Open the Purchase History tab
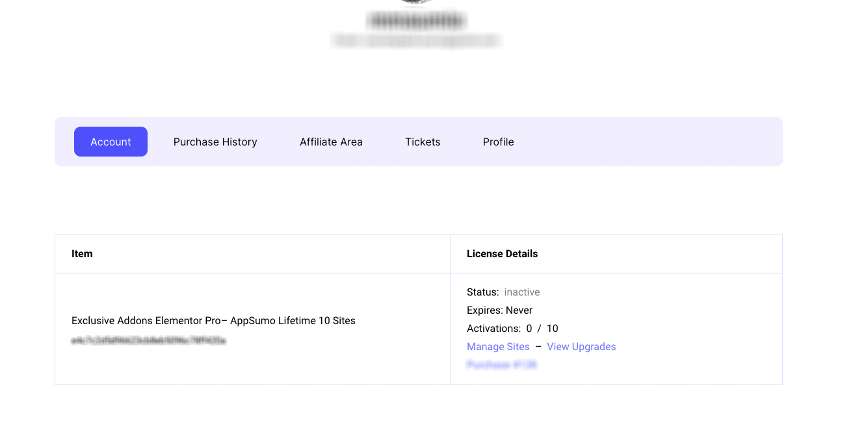 (215, 142)
